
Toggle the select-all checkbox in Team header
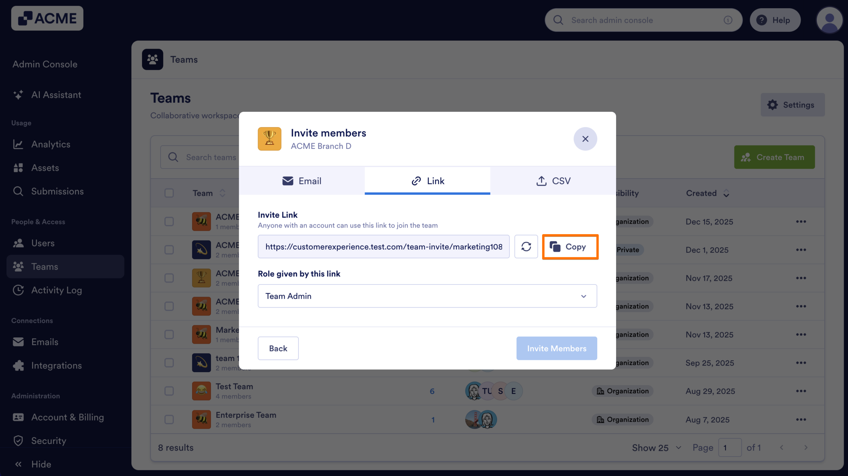(x=169, y=193)
